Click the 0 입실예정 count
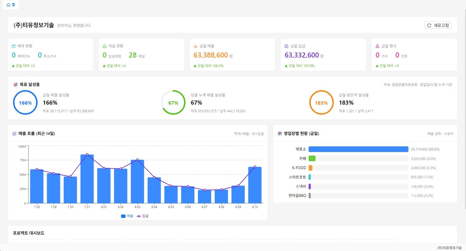Image resolution: width=466 pixels, height=251 pixels. coord(105,55)
